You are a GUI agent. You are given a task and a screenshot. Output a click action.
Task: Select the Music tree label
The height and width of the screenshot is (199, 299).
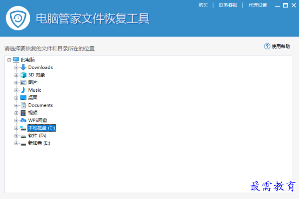coord(35,90)
